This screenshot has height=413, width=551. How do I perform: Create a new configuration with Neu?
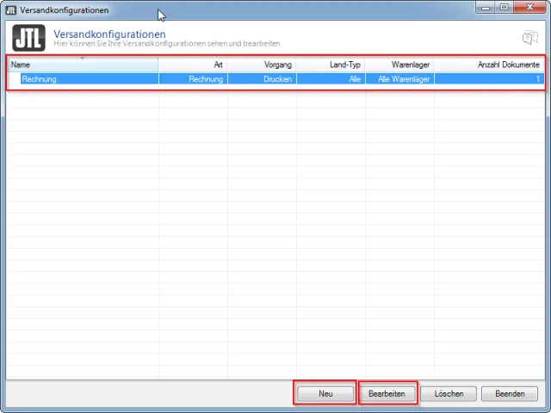325,394
